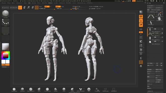
Task: Toggle the Floor grid button
Action: [x=141, y=21]
